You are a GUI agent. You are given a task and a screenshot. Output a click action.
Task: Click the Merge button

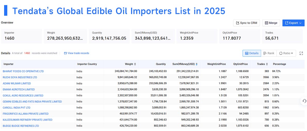coord(271,23)
